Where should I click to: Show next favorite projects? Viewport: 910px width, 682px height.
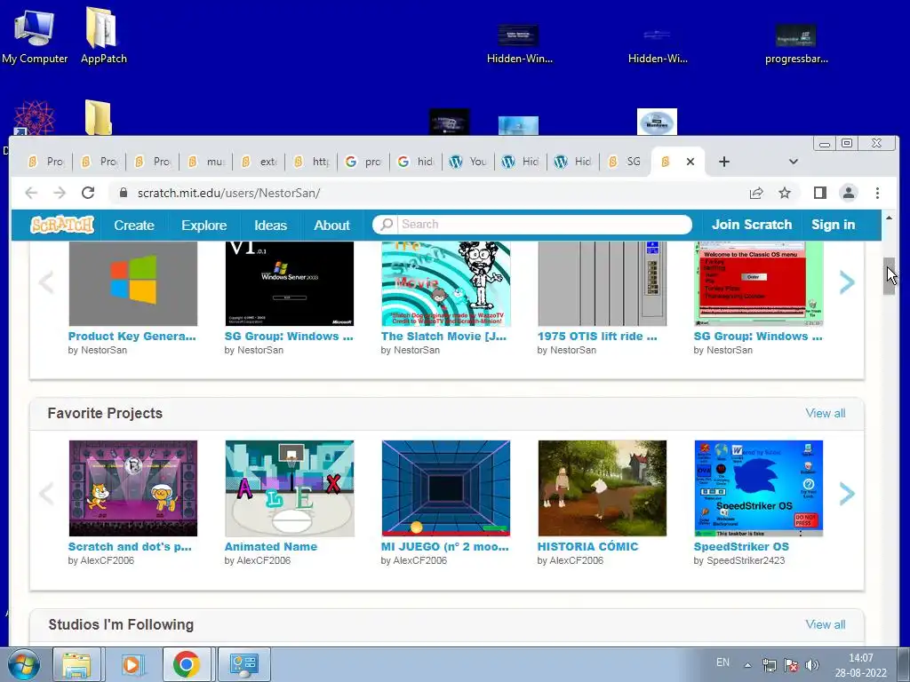point(847,494)
